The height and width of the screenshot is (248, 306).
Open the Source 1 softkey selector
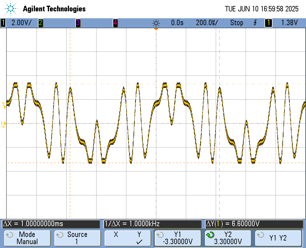(77, 238)
